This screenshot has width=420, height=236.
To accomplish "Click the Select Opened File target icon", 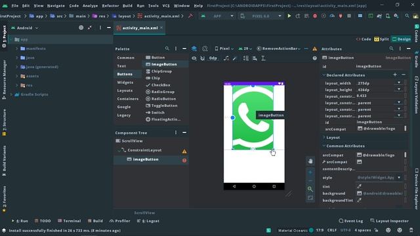I will [81, 28].
